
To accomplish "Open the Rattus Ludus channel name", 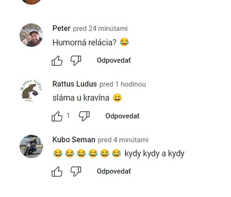I will (75, 84).
